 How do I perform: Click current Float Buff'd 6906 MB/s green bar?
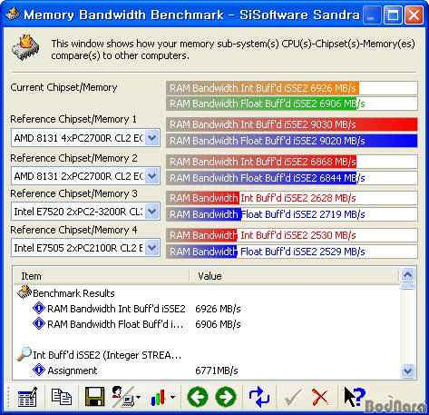click(292, 104)
